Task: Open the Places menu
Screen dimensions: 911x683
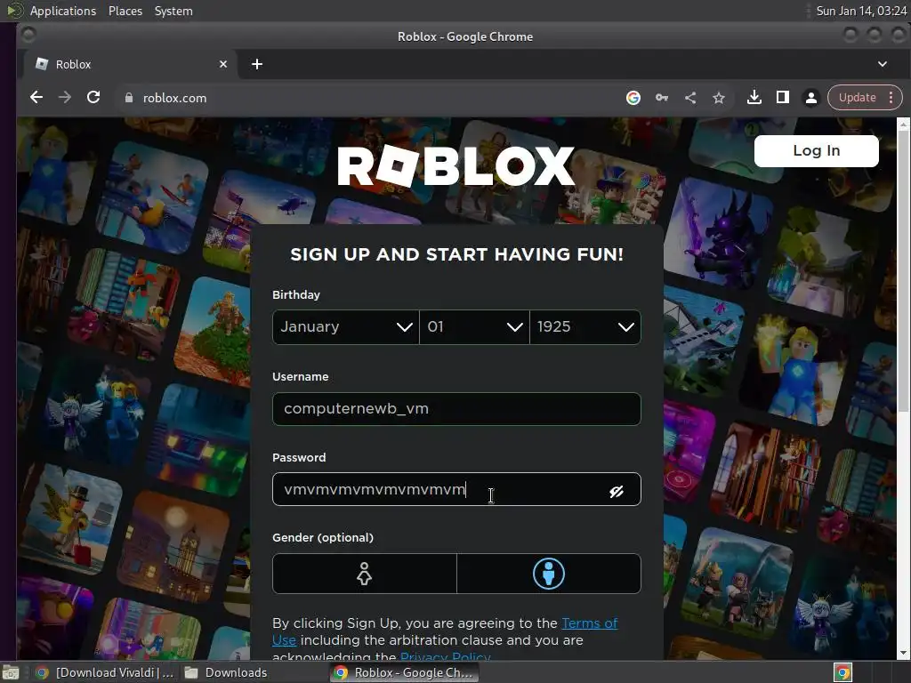Action: (125, 11)
